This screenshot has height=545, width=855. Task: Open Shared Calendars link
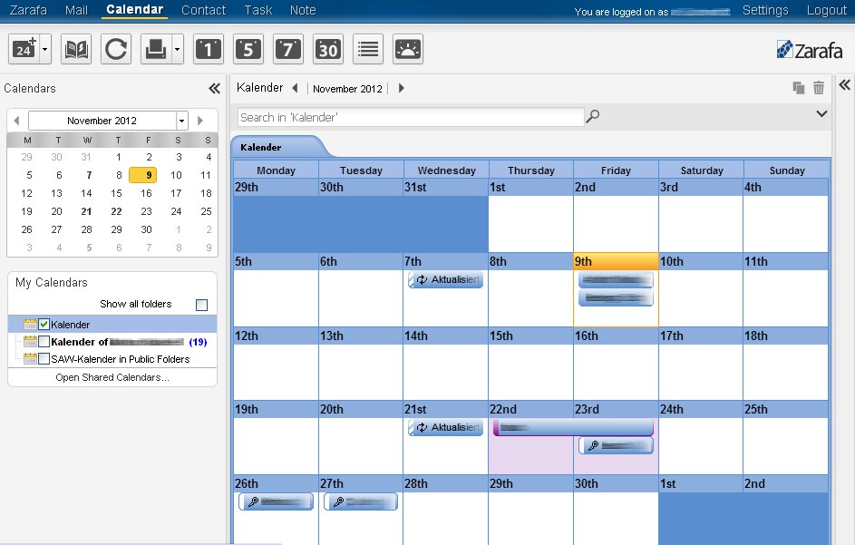112,377
